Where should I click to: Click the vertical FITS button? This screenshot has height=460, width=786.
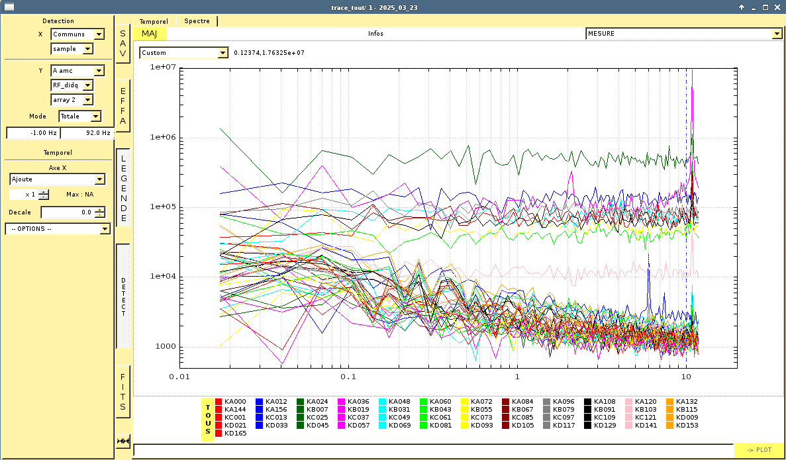[x=123, y=391]
